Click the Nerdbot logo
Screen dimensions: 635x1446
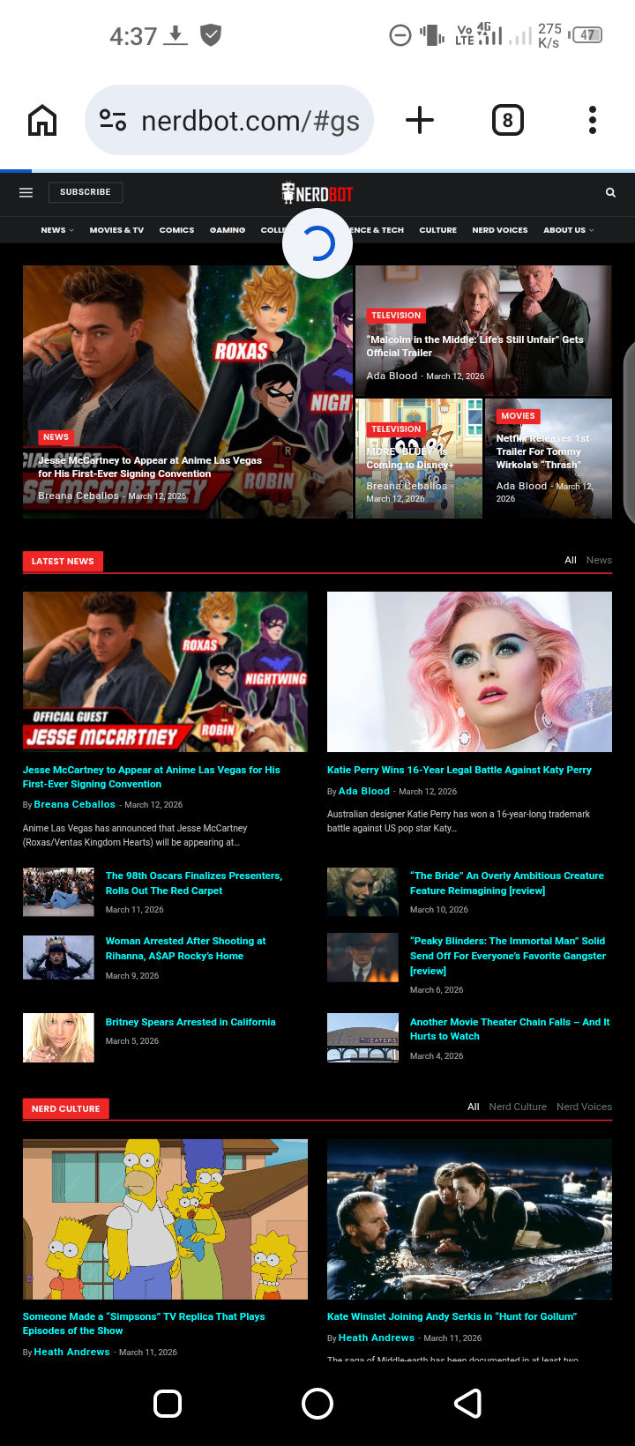click(x=317, y=193)
